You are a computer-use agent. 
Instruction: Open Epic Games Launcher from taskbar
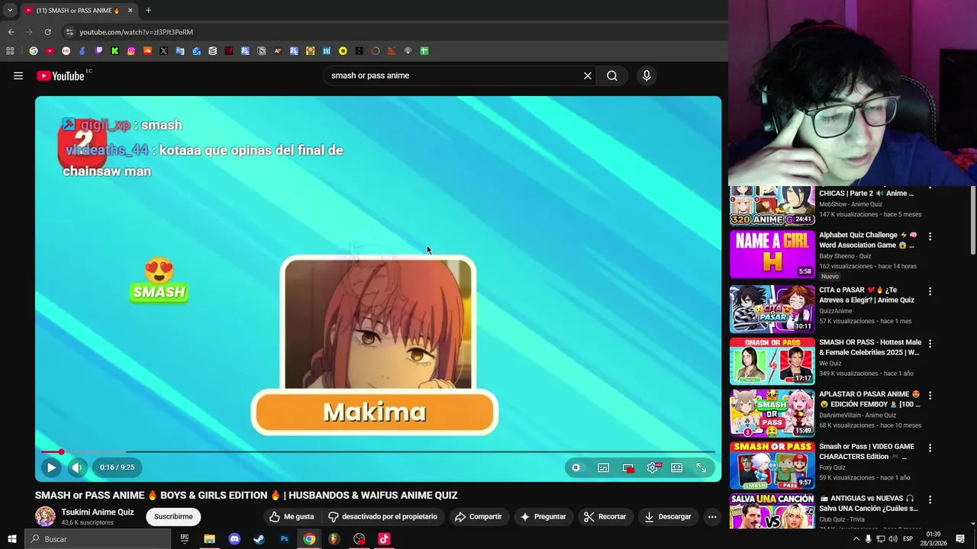click(184, 539)
